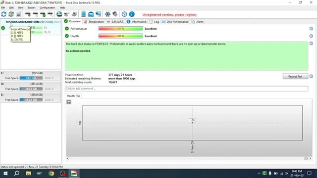Click the "more than 1000 days" value
The width and height of the screenshot is (317, 178).
(x=122, y=79)
